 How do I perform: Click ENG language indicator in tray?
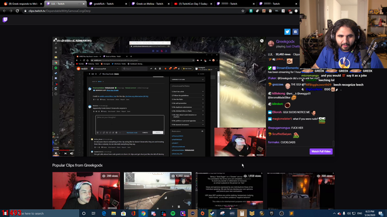tap(360, 213)
